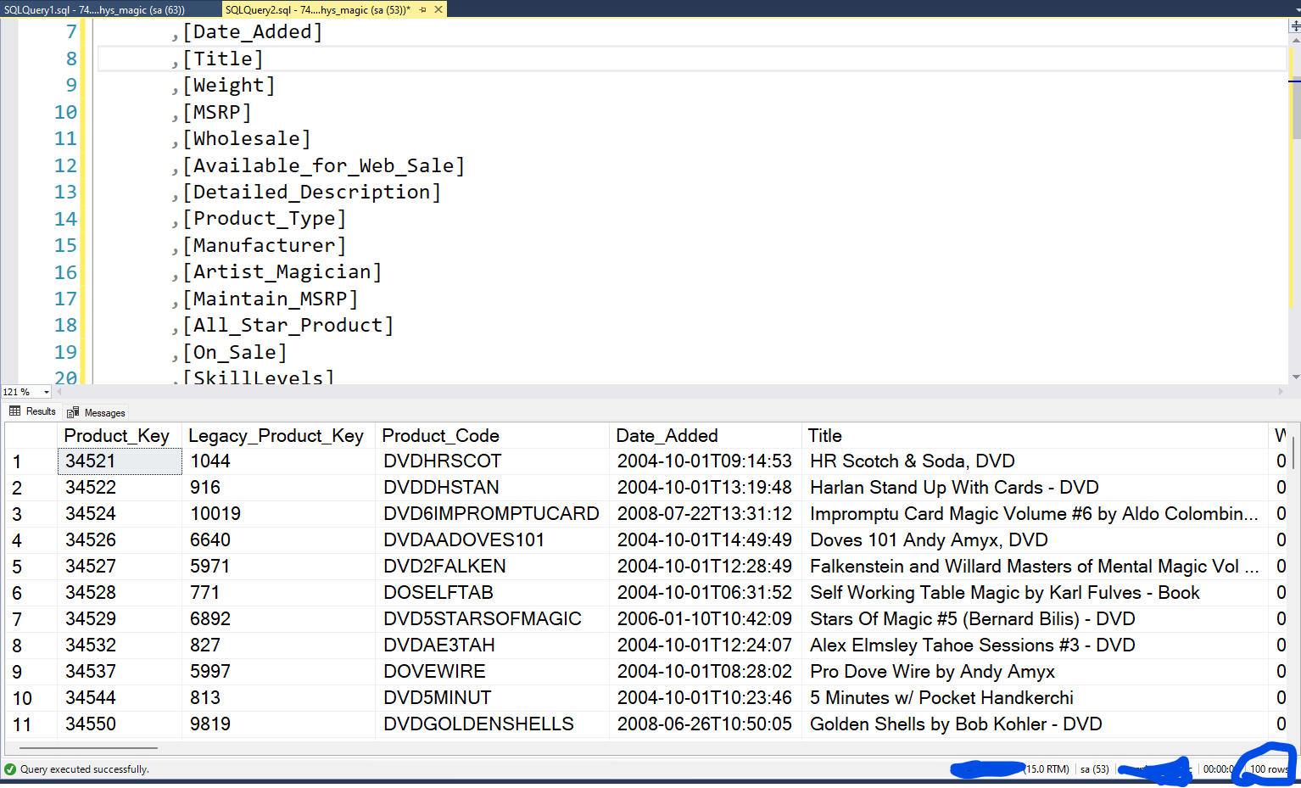The height and width of the screenshot is (788, 1301).
Task: Select the cell Pro Dove Wire by Andy Amyx
Action: 1035,671
